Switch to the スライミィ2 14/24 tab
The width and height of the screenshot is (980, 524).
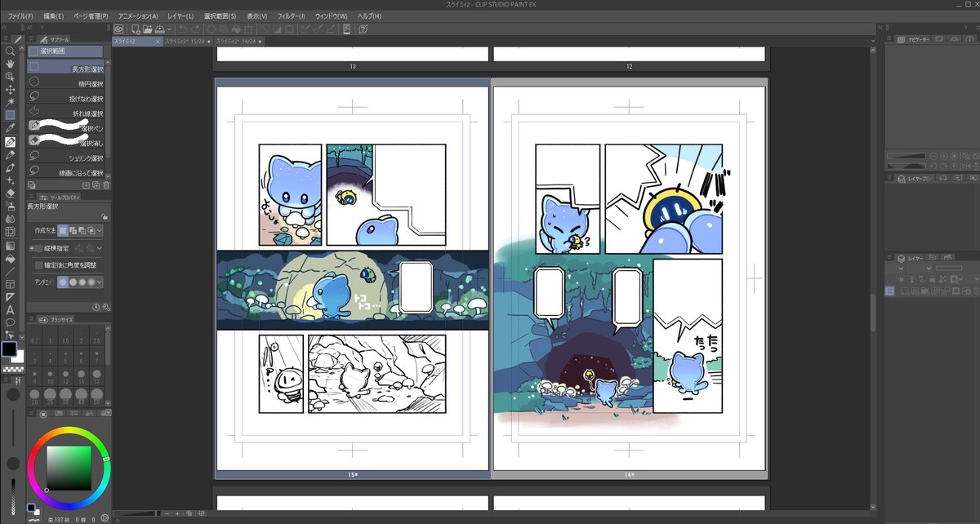[x=238, y=42]
